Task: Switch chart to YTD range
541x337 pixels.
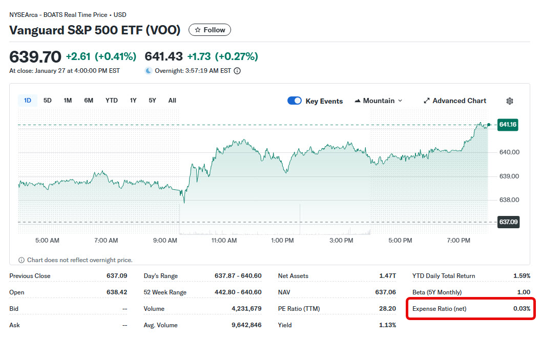Action: 112,101
